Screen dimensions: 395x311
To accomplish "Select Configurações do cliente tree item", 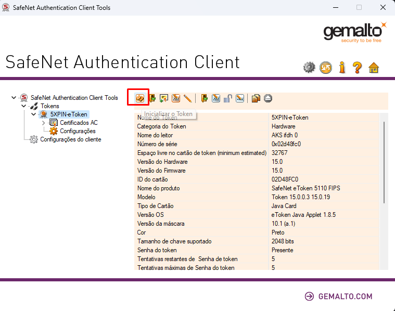I will pos(70,139).
